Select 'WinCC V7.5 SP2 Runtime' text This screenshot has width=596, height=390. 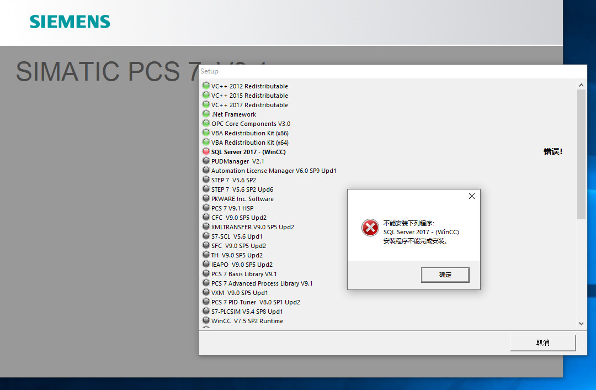(x=247, y=321)
